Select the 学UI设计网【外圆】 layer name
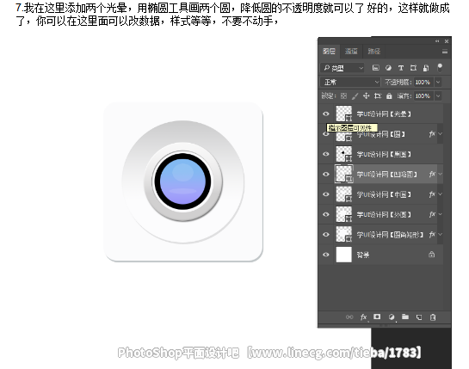Image resolution: width=469 pixels, height=369 pixels. 384,214
